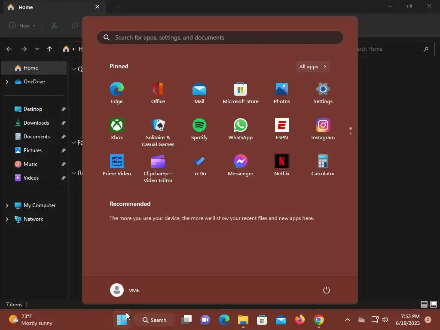440x330 pixels.
Task: Show All apps list
Action: click(313, 67)
